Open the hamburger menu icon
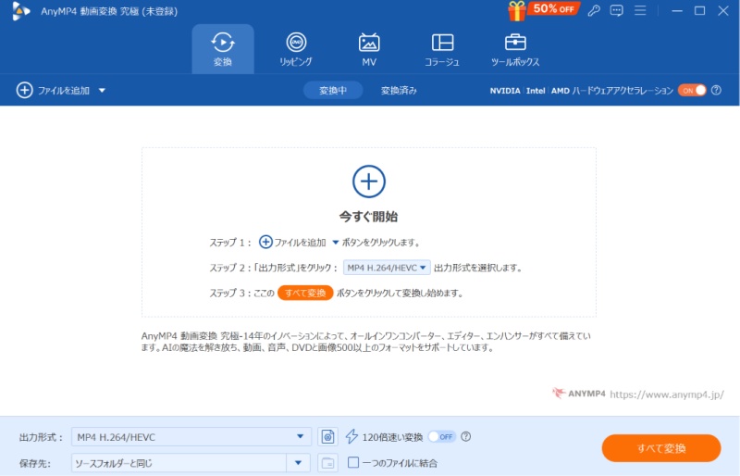 (640, 10)
